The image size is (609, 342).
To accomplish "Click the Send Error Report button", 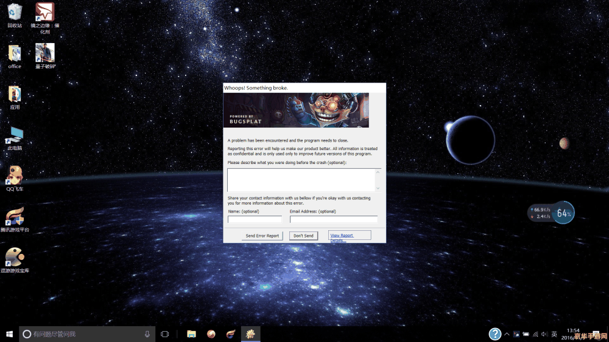I will (262, 236).
